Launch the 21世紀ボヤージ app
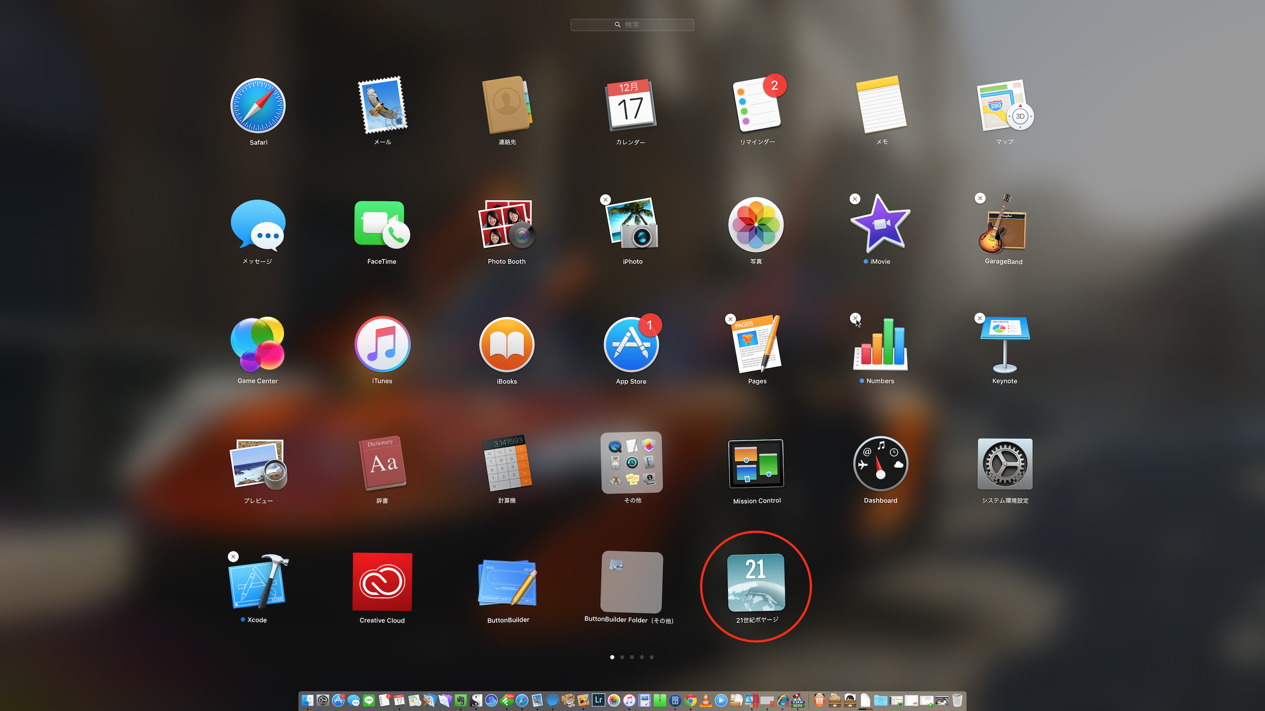Viewport: 1265px width, 711px height. pyautogui.click(x=756, y=583)
